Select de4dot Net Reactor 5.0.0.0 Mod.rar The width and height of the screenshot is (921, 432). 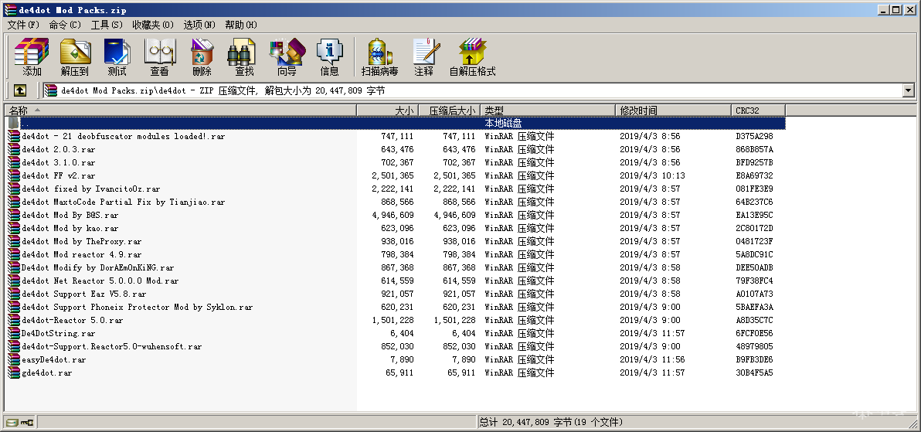(100, 281)
